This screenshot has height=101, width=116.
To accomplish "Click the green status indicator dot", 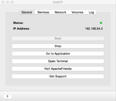I will [x=101, y=23].
